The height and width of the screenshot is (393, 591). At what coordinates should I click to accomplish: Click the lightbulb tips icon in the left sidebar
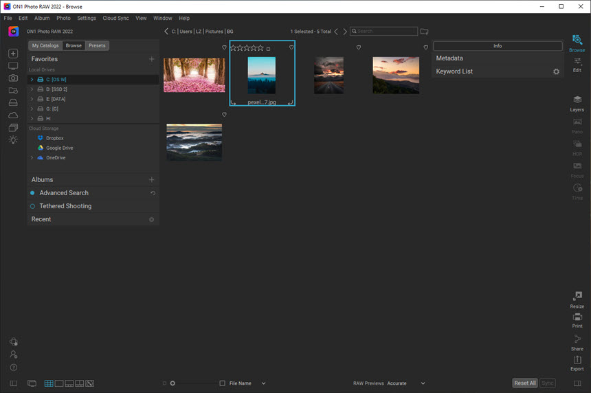13,139
